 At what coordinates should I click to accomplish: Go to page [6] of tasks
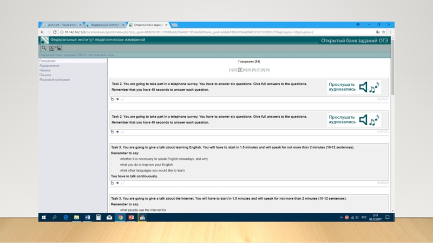tap(254, 70)
